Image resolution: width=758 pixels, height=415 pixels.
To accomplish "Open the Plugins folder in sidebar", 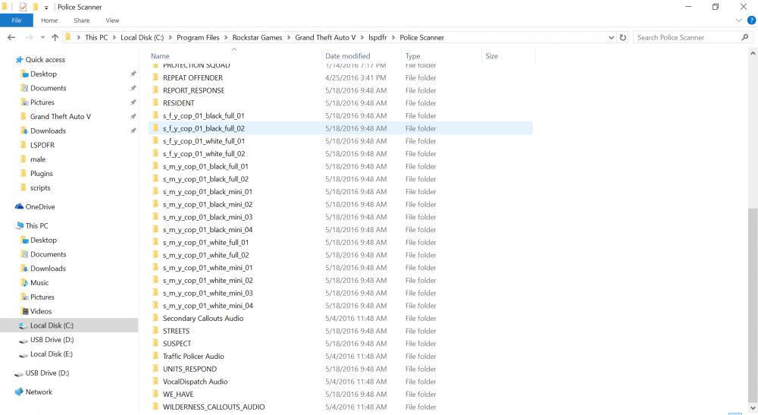I will pos(41,174).
